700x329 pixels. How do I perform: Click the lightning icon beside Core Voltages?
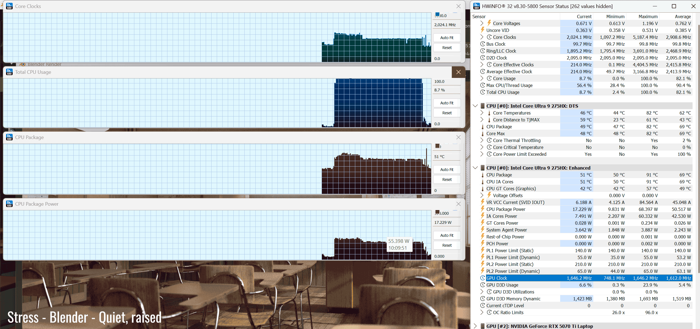tap(489, 23)
